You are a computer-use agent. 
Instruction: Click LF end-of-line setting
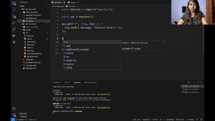[x=161, y=120]
